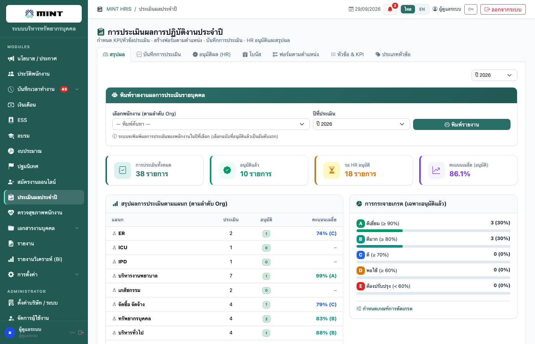Click grade B ดีมาก progress bar

coord(433,246)
